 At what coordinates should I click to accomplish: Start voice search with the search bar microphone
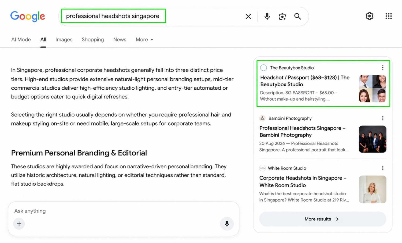point(267,16)
